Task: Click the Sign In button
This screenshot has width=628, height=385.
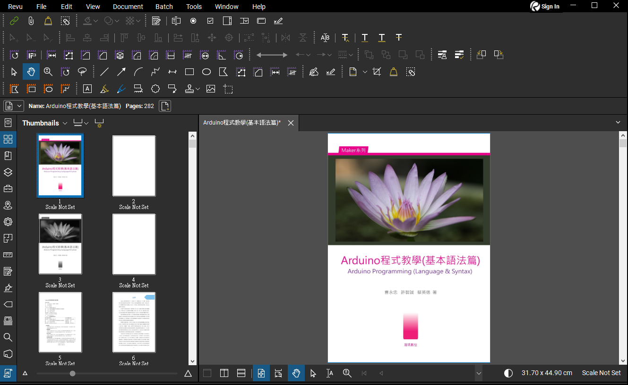Action: click(545, 7)
